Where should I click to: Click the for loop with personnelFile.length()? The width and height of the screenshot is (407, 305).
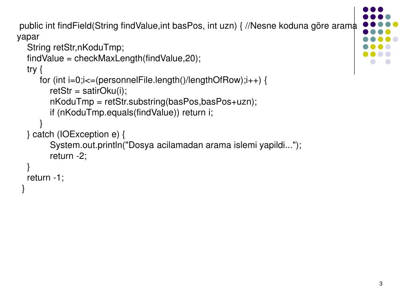point(153,80)
